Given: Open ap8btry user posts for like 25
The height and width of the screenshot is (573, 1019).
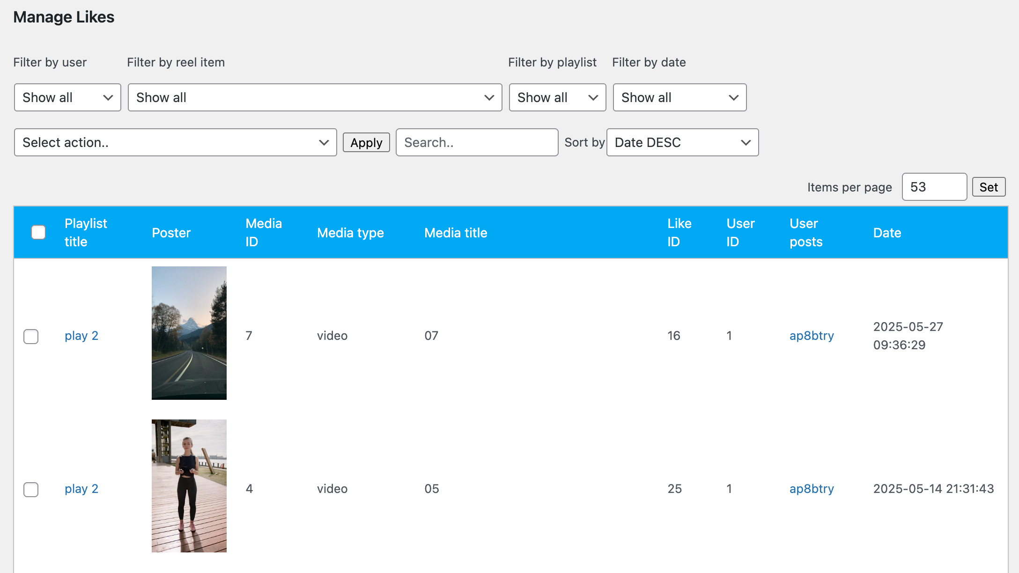Looking at the screenshot, I should 812,489.
